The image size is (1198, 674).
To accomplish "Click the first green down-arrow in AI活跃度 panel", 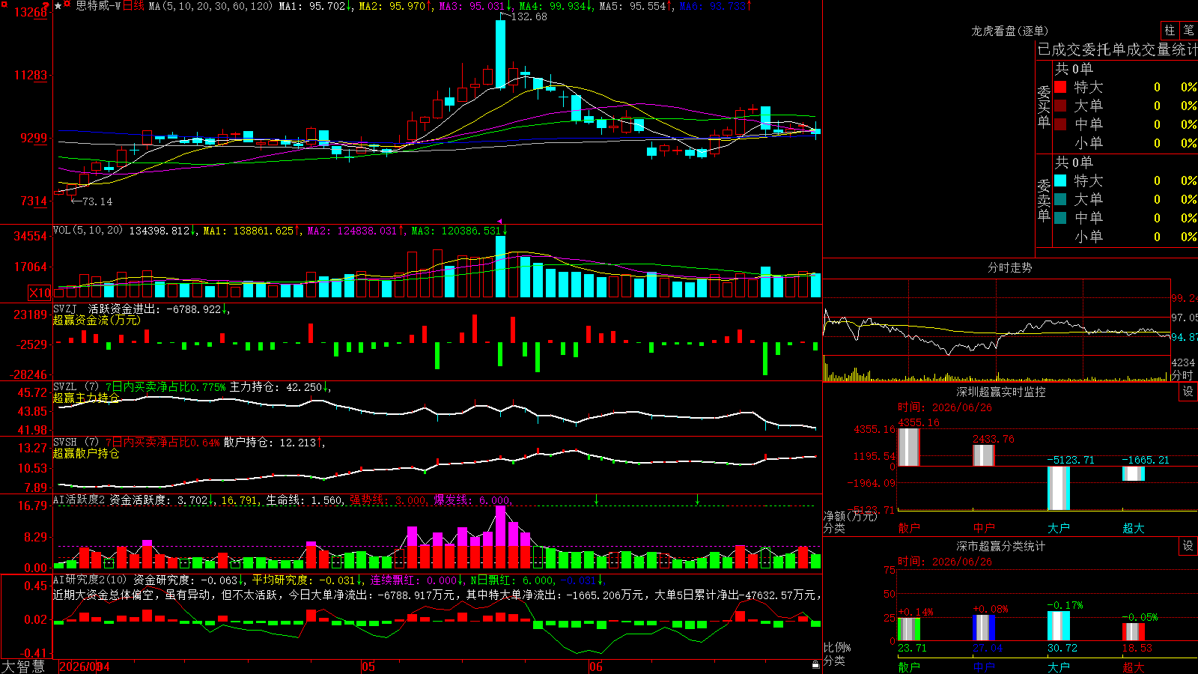I will [596, 499].
